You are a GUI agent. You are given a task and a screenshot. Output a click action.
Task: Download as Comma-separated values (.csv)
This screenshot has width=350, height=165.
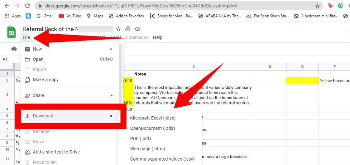(160, 159)
